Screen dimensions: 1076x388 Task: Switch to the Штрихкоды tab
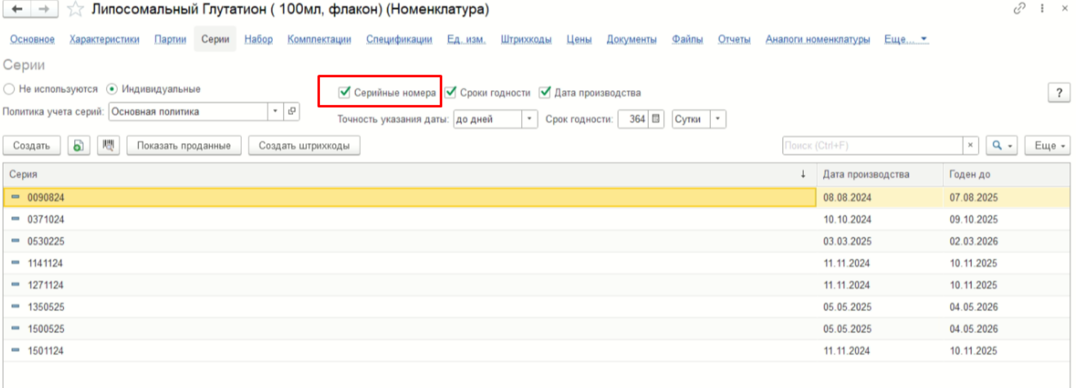[x=526, y=39]
